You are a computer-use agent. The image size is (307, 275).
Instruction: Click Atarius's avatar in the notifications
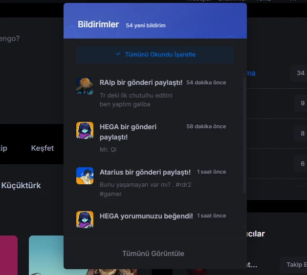click(85, 176)
